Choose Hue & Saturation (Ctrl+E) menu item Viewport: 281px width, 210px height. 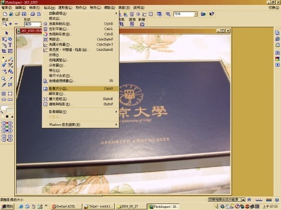(x=81, y=34)
